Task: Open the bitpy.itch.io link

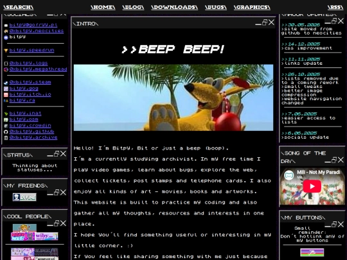Action: pos(30,94)
